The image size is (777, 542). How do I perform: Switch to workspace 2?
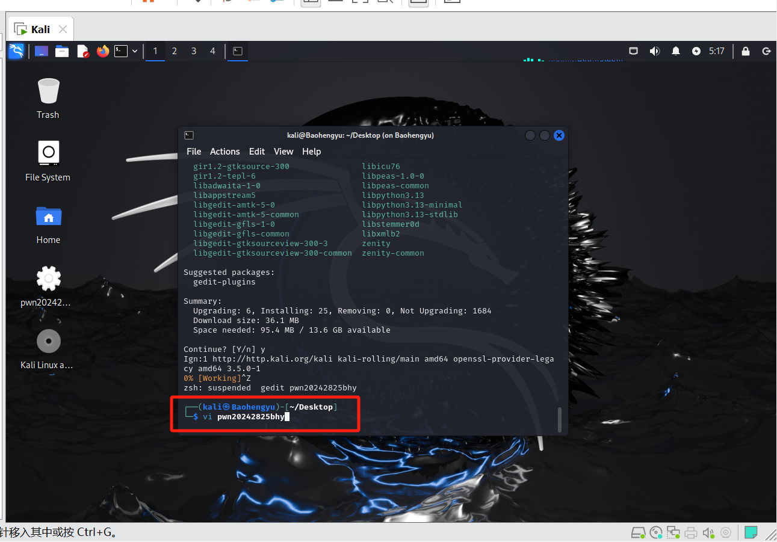click(175, 51)
